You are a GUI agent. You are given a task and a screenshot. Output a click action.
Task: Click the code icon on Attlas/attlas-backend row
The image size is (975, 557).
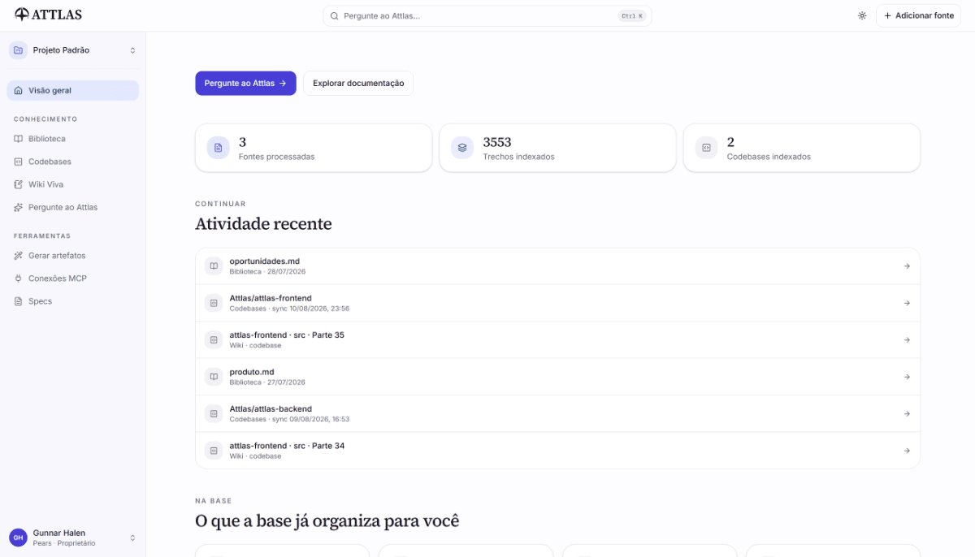pyautogui.click(x=213, y=414)
